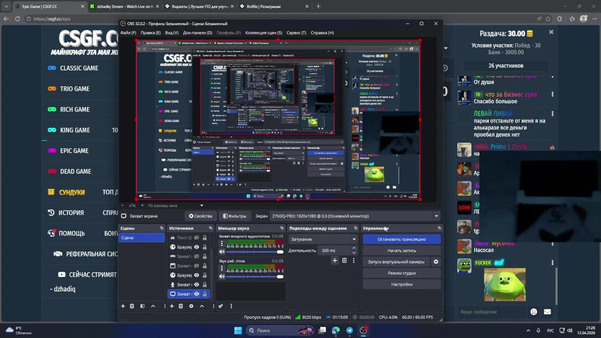This screenshot has height=338, width=601.
Task: Expand hidden system tray icons
Action: [x=528, y=330]
